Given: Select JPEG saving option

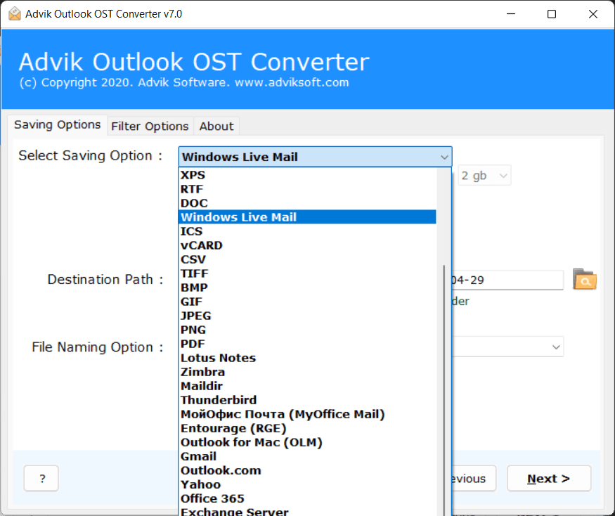Looking at the screenshot, I should pos(307,316).
